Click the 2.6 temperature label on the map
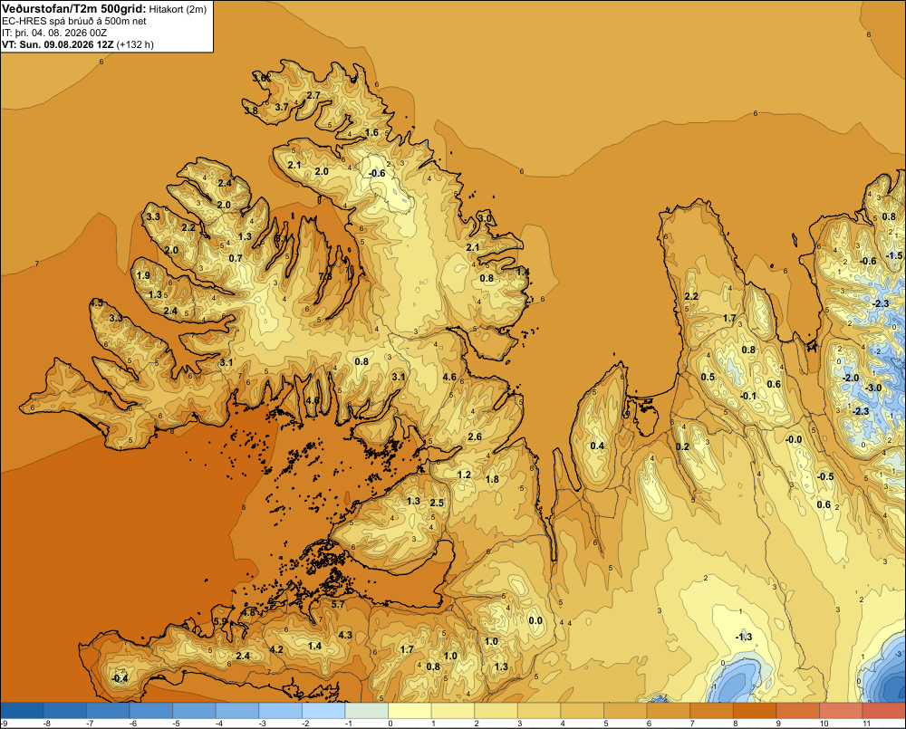 (475, 436)
